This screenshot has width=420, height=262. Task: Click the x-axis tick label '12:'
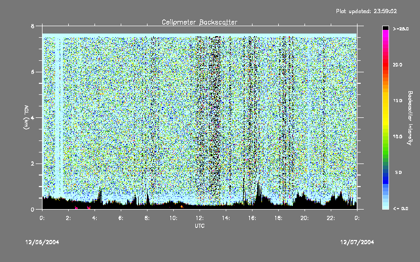tap(199, 218)
